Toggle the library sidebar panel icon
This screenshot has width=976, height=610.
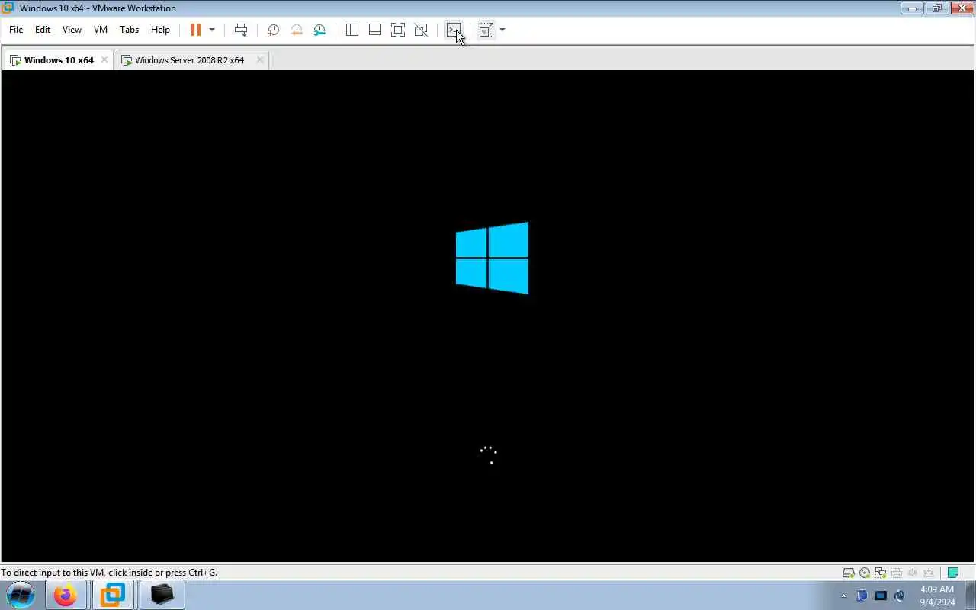pyautogui.click(x=352, y=30)
